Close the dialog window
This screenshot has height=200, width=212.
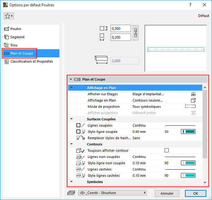pos(204,5)
